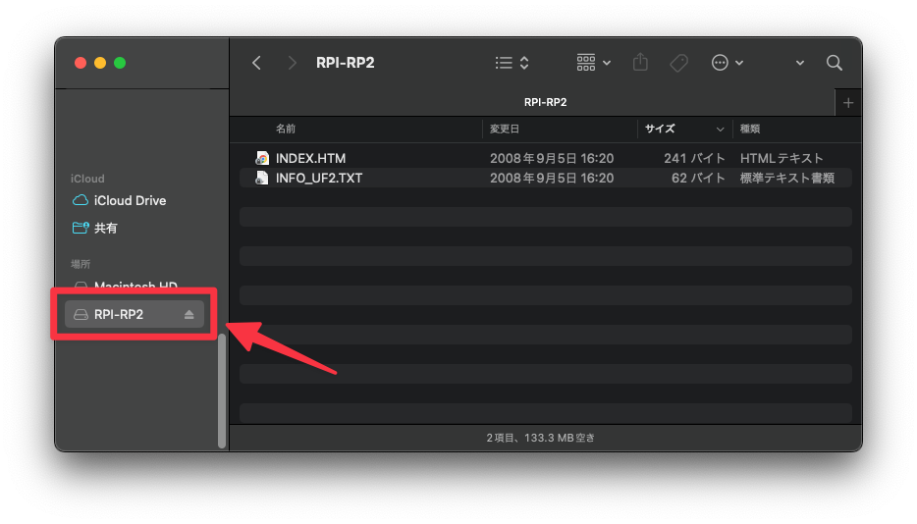Click the Share toolbar icon
The image size is (917, 524).
pyautogui.click(x=640, y=62)
